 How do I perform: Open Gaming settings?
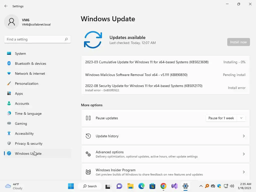tap(37, 123)
